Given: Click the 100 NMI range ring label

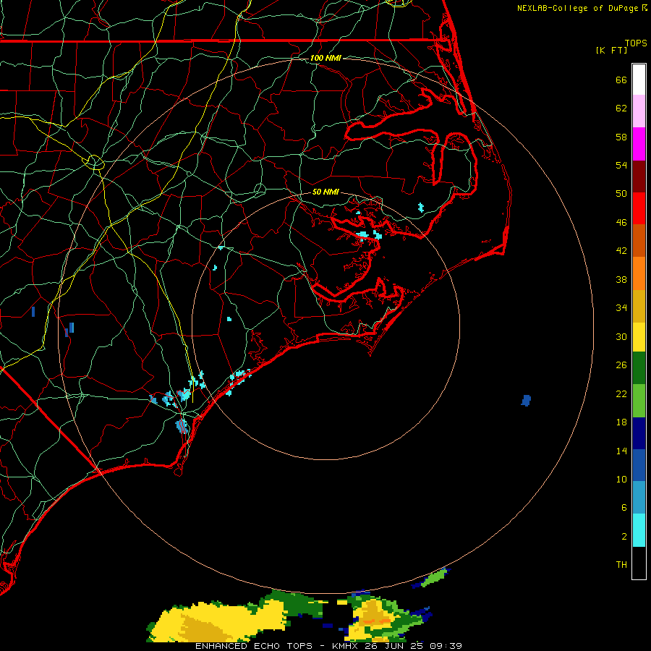Looking at the screenshot, I should pos(325,58).
